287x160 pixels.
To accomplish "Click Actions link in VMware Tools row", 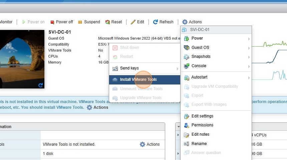I will pyautogui.click(x=153, y=144).
